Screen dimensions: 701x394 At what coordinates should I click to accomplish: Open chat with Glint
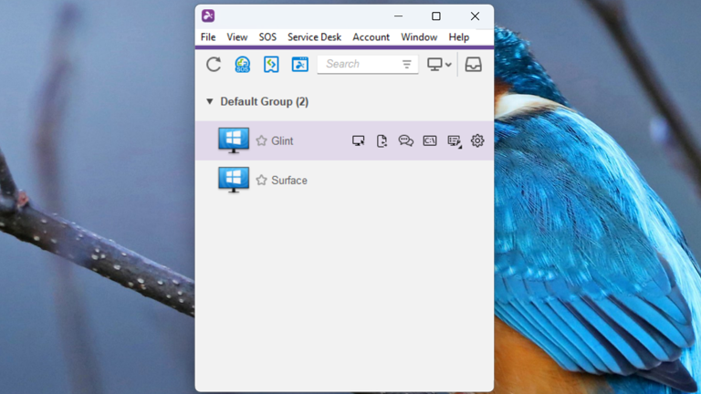coord(405,140)
